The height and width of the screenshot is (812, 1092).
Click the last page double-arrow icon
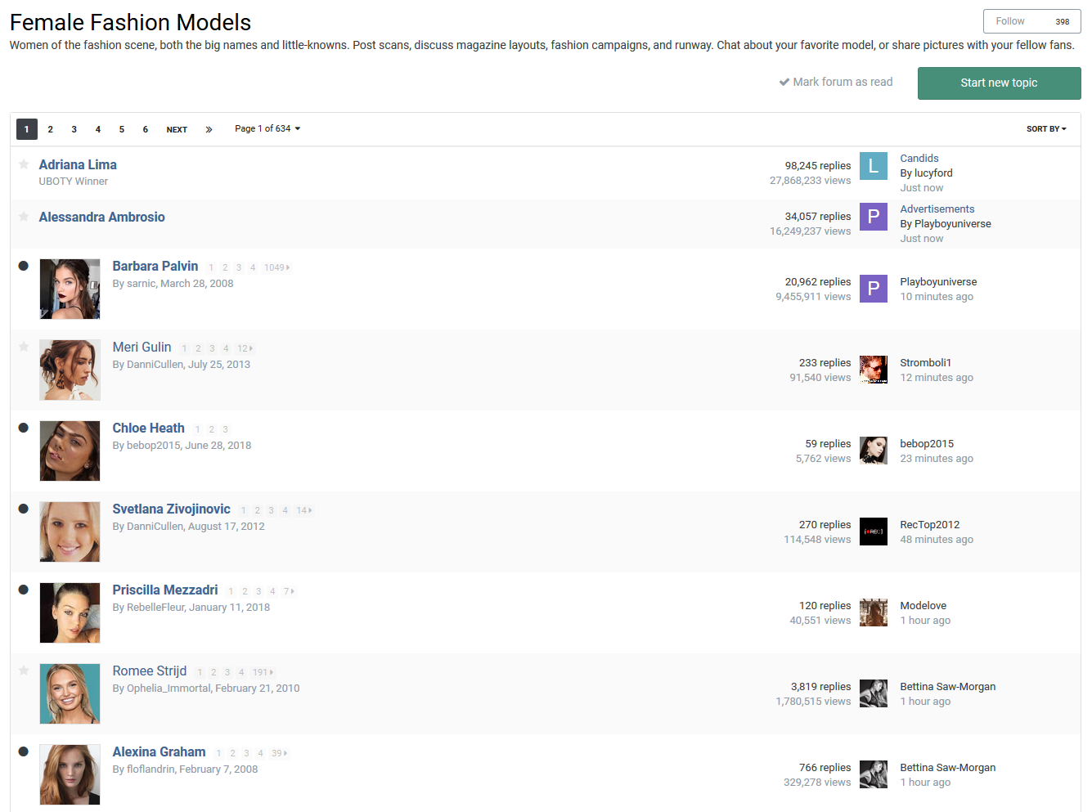coord(209,129)
